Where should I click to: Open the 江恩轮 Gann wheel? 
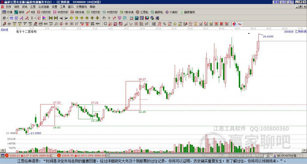[x=142, y=12]
